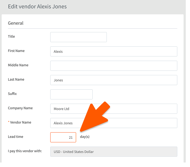This screenshot has width=190, height=167.
Task: Click the 'Edit vendor Alexis Jones' heading
Action: [37, 6]
